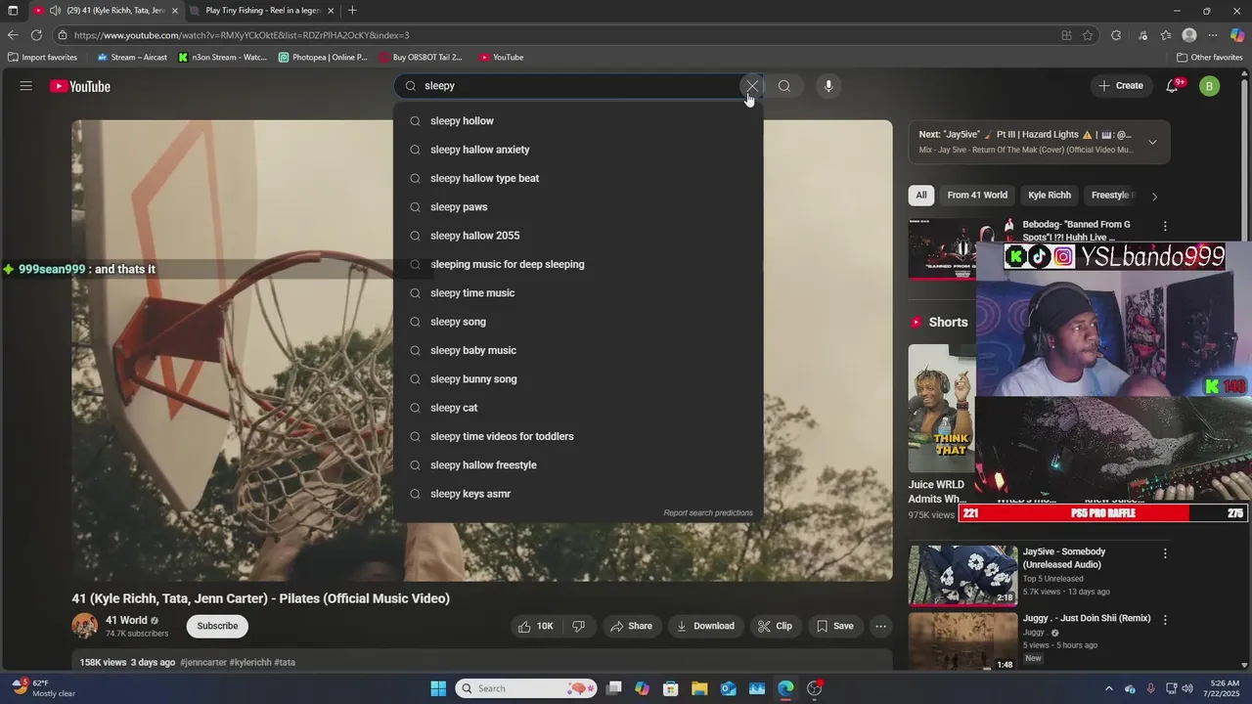Open the Photopea bookmark in favorites bar
Viewport: 1252px width, 704px height.
pos(323,58)
